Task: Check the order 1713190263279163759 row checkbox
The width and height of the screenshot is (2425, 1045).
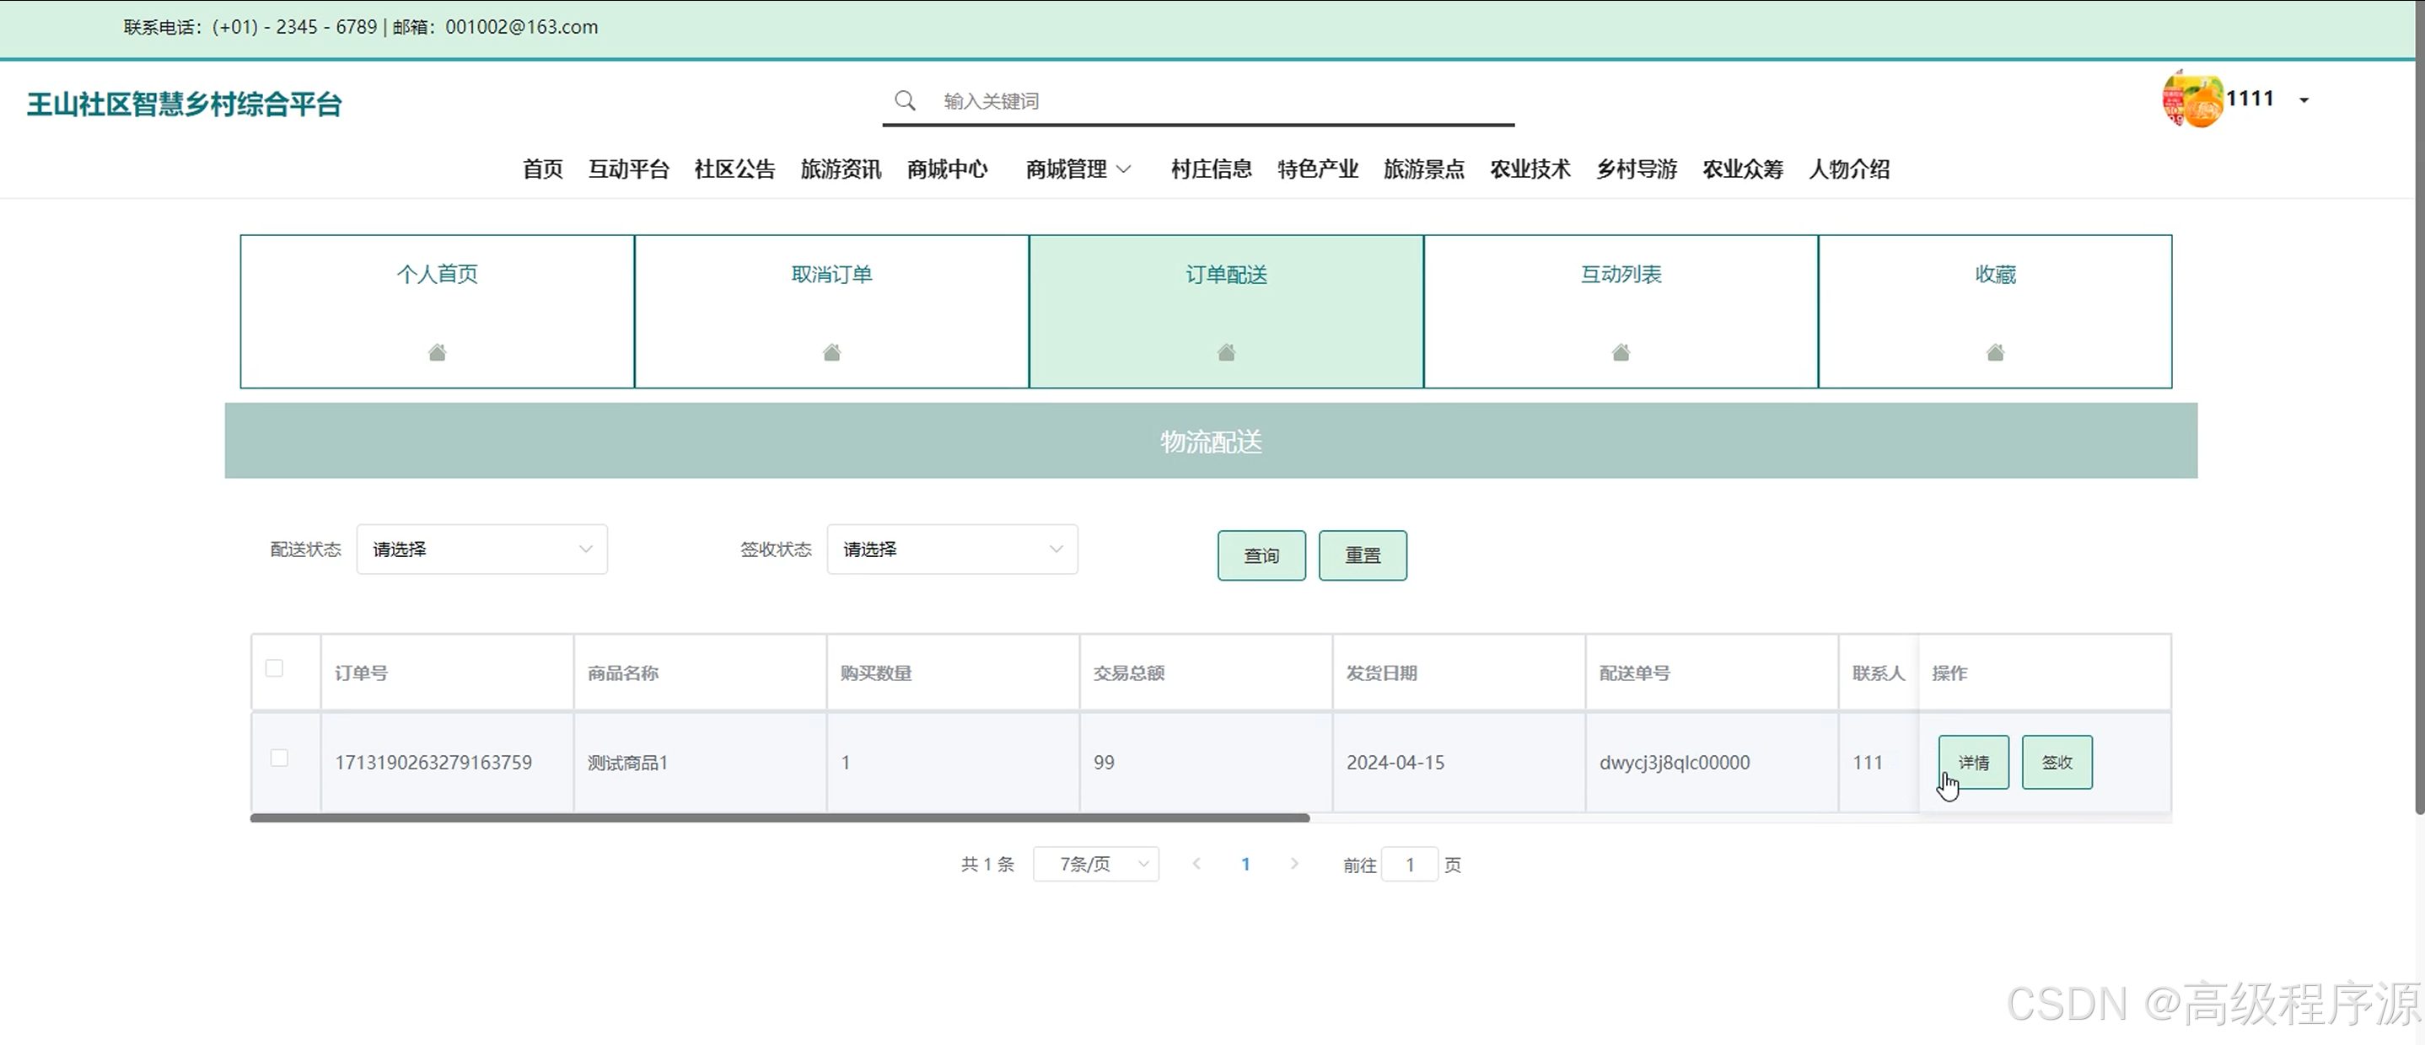Action: pyautogui.click(x=278, y=758)
